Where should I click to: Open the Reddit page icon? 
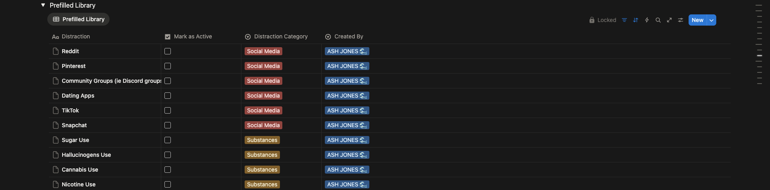pos(56,51)
